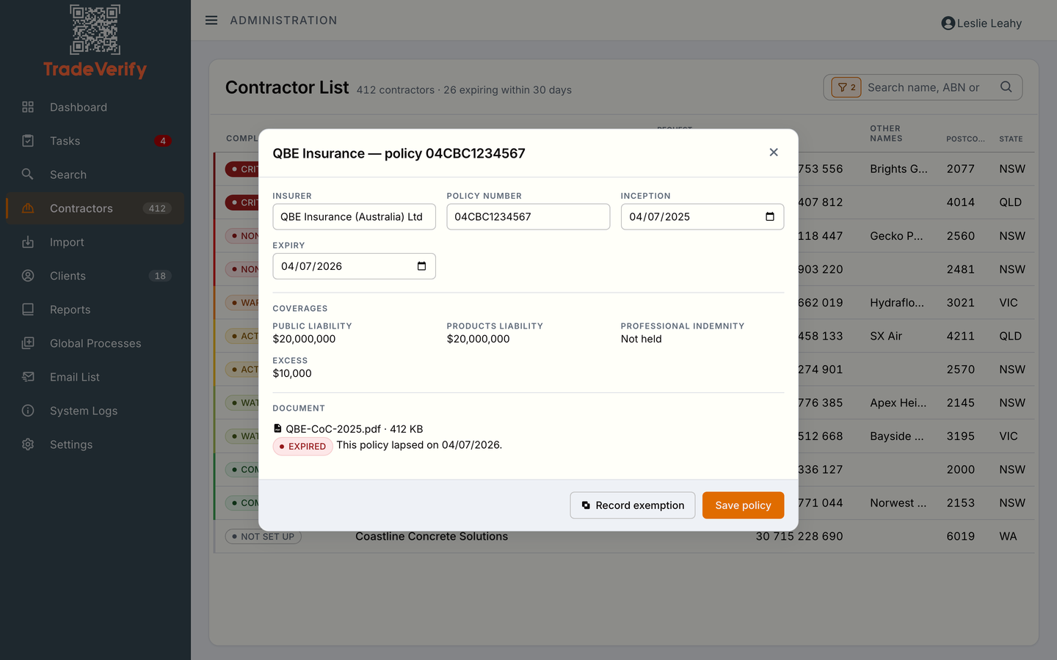
Task: Click the TradeVerify QR logo icon
Action: pyautogui.click(x=95, y=30)
